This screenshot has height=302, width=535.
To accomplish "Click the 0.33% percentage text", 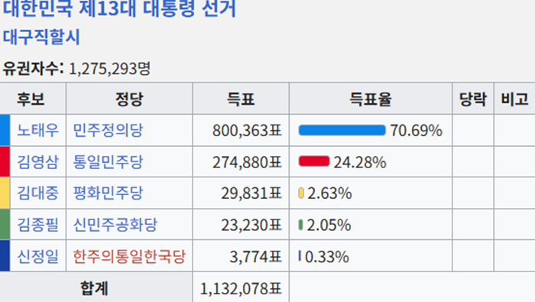I will (x=327, y=257).
